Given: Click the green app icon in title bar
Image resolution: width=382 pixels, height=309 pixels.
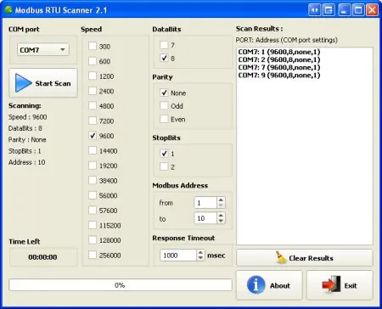Looking at the screenshot, I should point(8,10).
